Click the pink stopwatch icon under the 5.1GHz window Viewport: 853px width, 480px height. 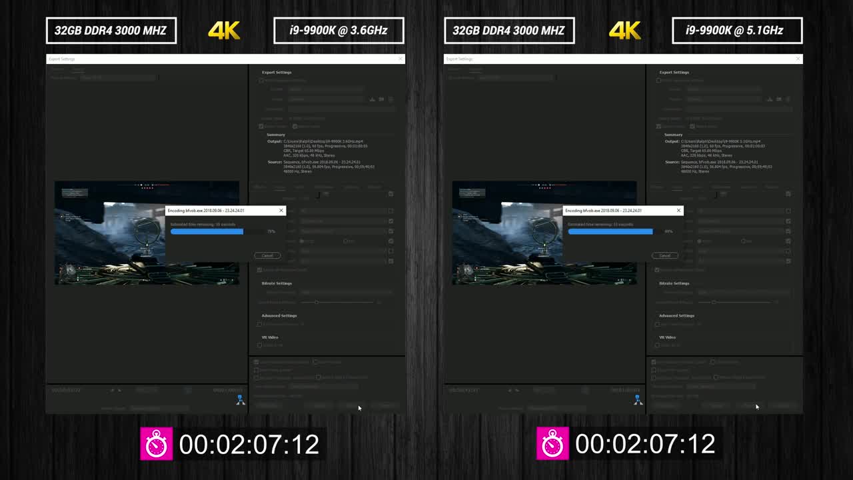point(552,444)
